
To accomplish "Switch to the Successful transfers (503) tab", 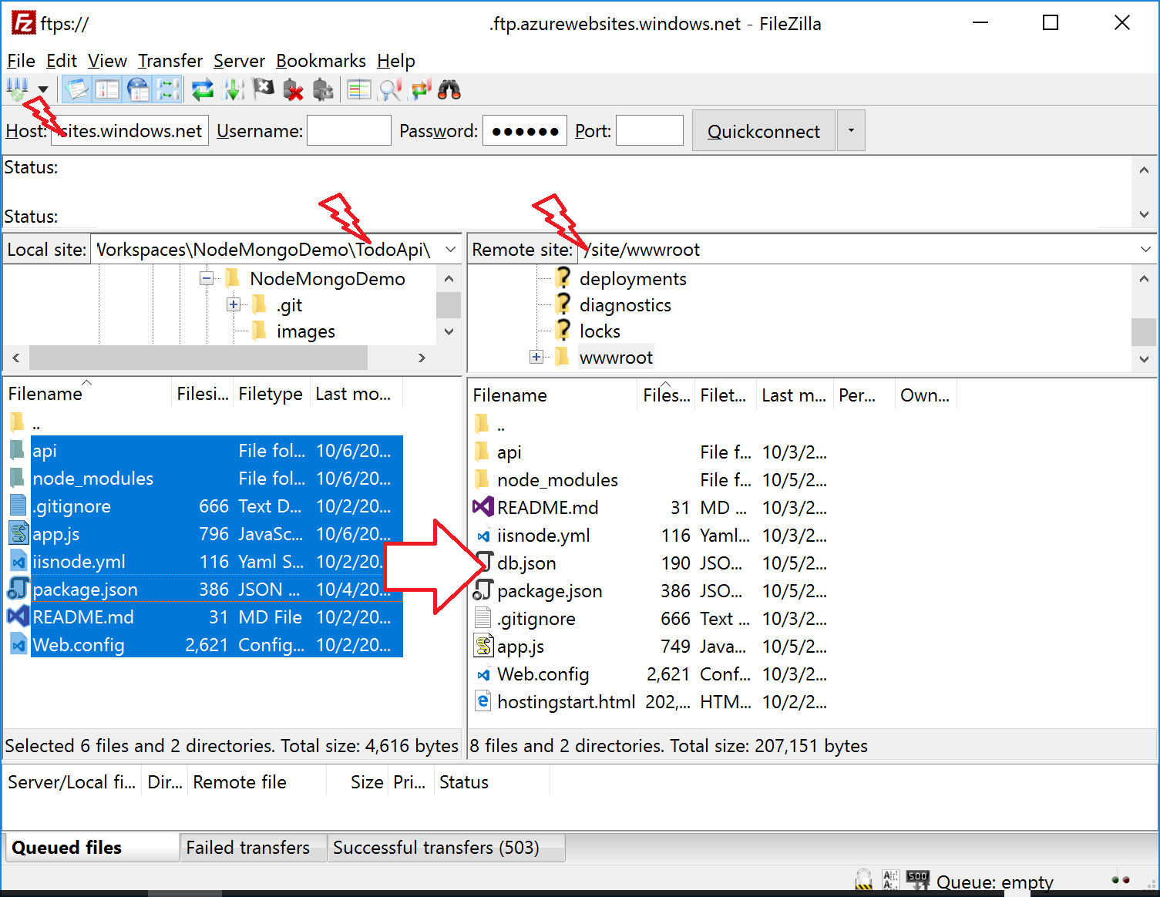I will click(x=446, y=848).
